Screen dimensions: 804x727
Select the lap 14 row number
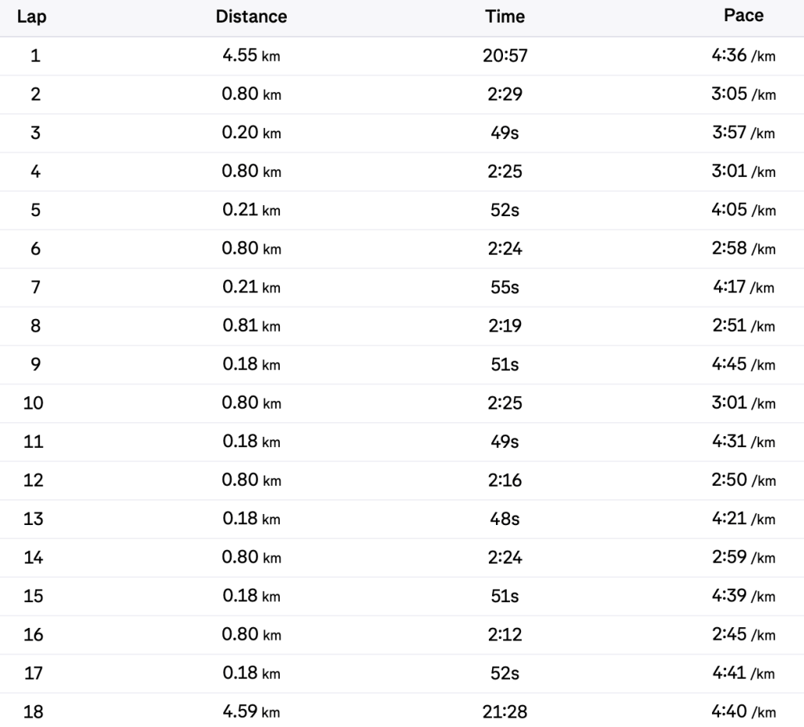(35, 557)
